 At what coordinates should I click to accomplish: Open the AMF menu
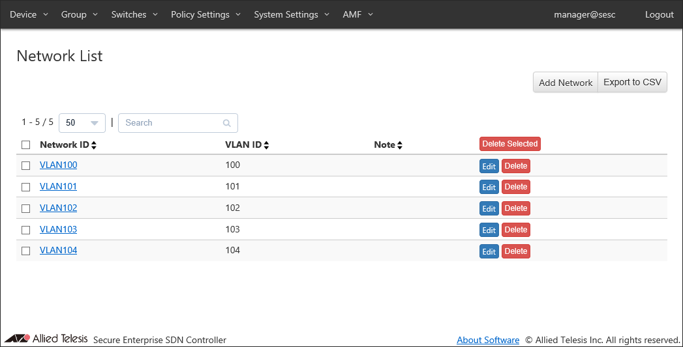pyautogui.click(x=357, y=14)
